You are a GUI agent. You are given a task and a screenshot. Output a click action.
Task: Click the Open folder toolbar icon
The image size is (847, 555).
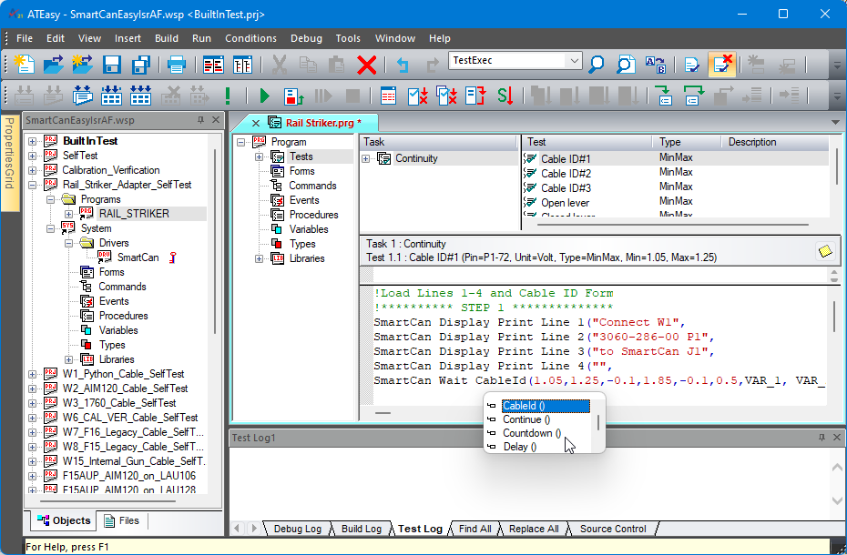(x=54, y=65)
